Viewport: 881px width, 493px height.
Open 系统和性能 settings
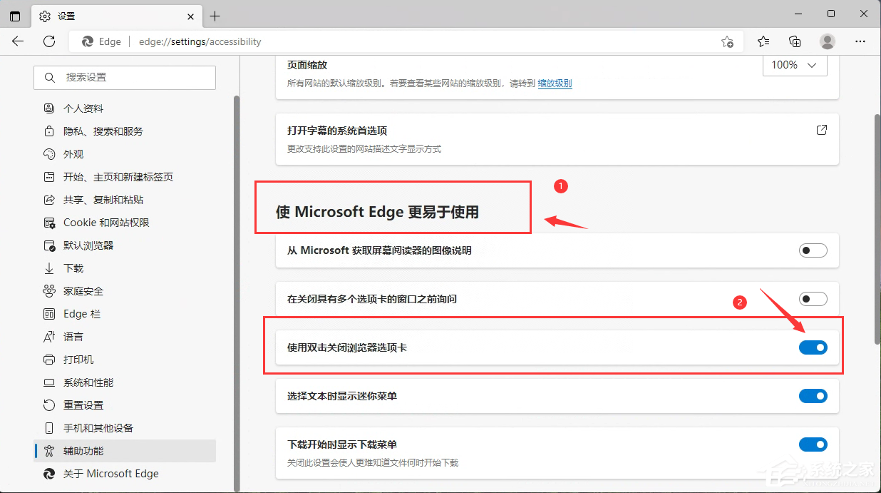tap(125, 382)
